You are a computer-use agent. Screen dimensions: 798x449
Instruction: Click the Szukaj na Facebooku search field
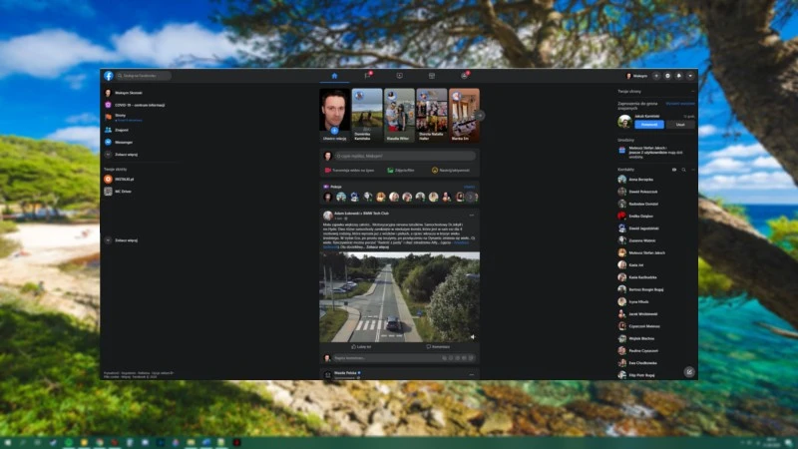(146, 76)
